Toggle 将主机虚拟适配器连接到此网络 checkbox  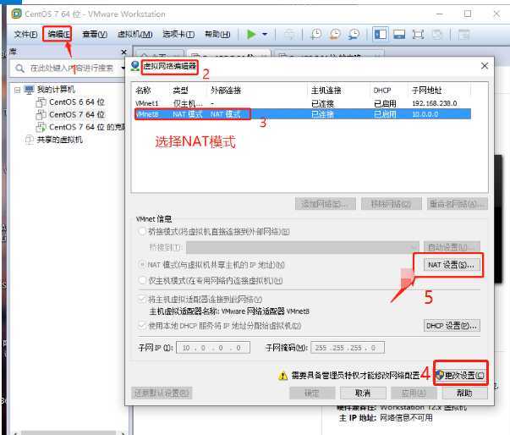pyautogui.click(x=142, y=299)
